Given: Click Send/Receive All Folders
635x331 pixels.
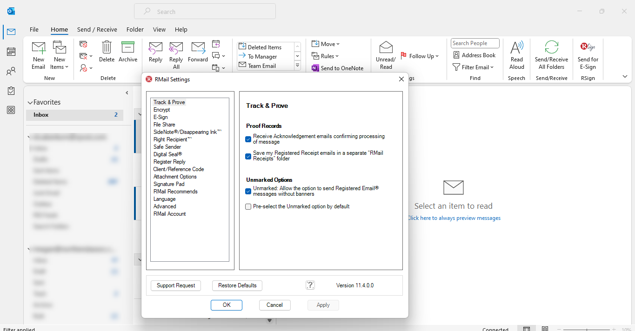Looking at the screenshot, I should (552, 55).
